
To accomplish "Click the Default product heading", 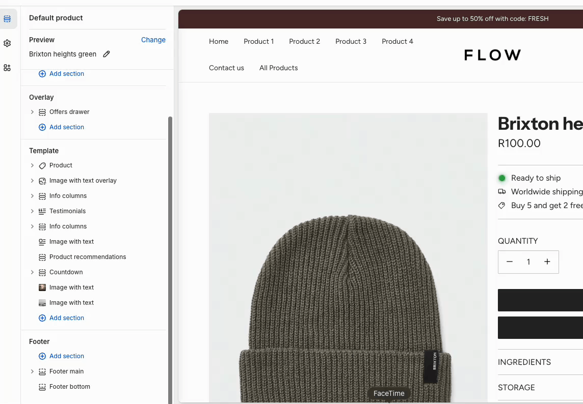I will tap(56, 18).
